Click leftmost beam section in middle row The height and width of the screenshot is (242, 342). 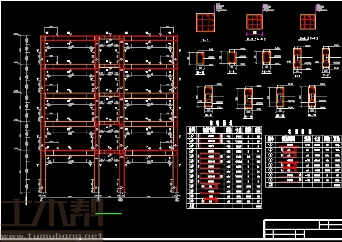click(x=200, y=59)
